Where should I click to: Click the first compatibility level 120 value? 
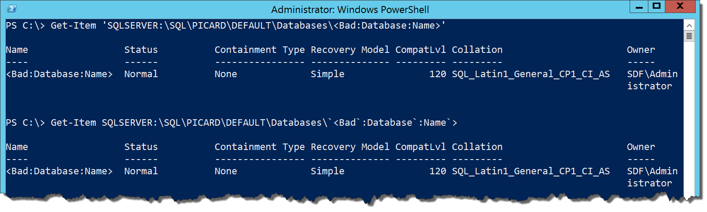coord(438,74)
